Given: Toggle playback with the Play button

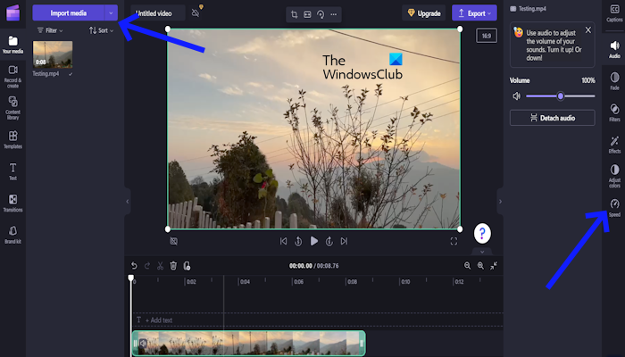Looking at the screenshot, I should [x=314, y=241].
